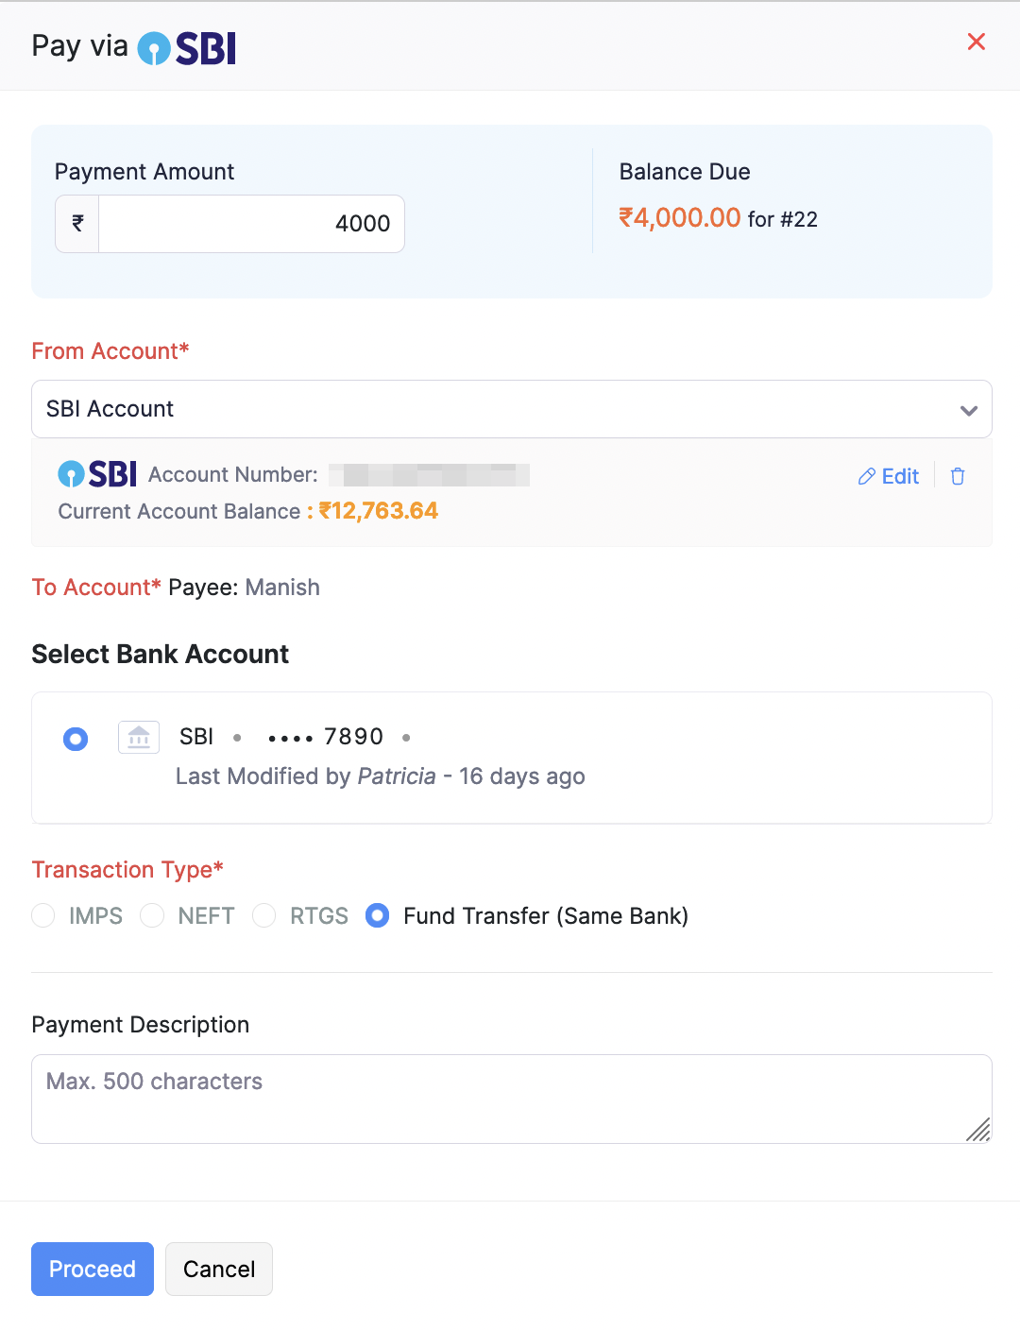The width and height of the screenshot is (1020, 1330).
Task: Click into Payment Description text area
Action: point(510,1099)
